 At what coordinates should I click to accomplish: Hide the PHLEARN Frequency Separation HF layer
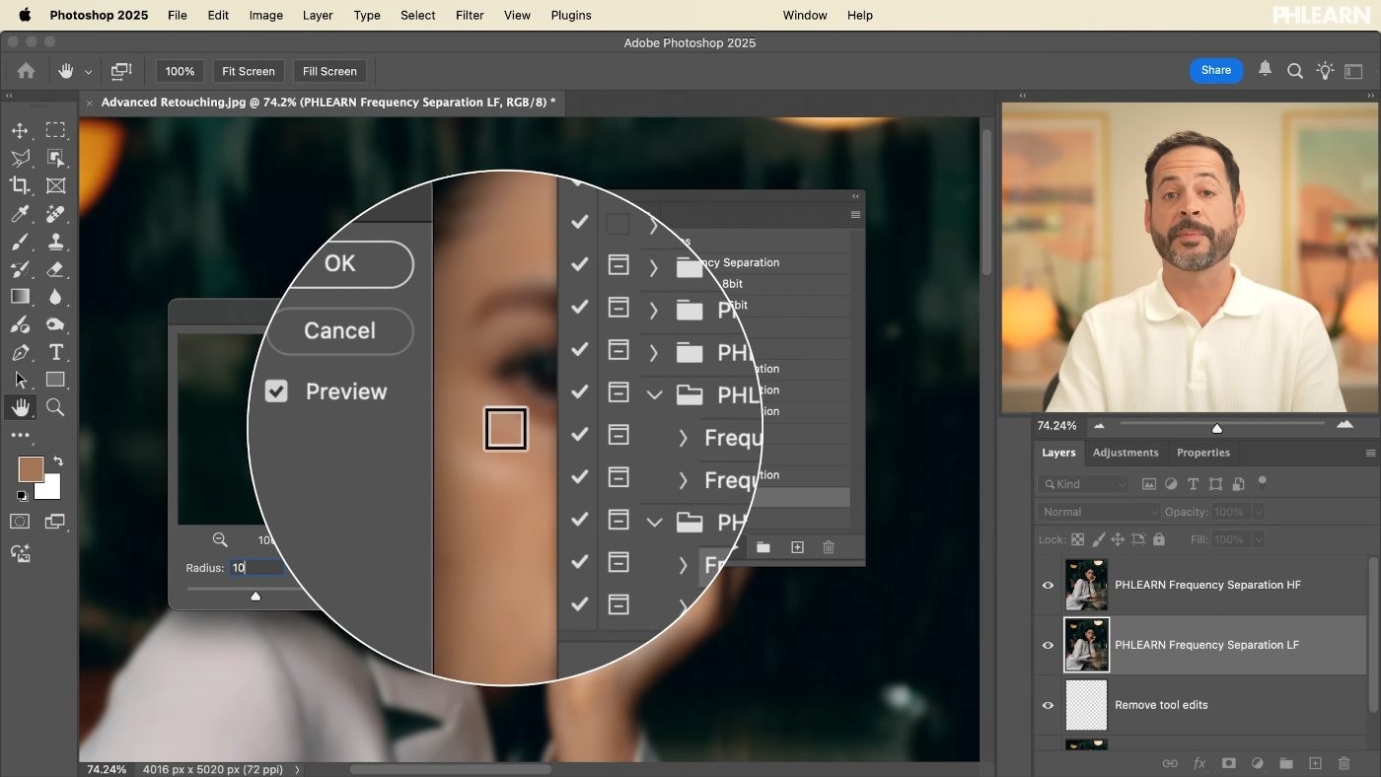[1048, 585]
